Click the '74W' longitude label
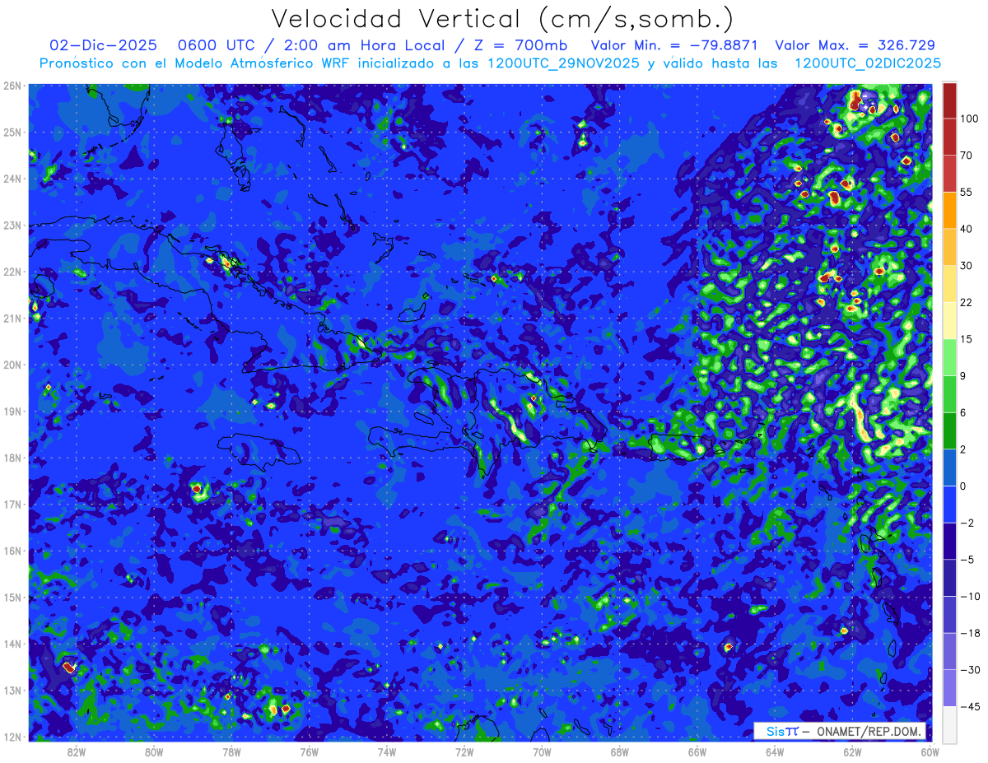The height and width of the screenshot is (763, 988). pos(387,751)
